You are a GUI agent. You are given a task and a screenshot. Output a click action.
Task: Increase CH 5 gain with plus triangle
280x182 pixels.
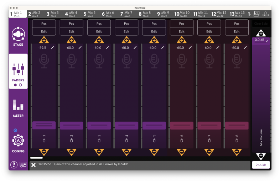[154, 40]
